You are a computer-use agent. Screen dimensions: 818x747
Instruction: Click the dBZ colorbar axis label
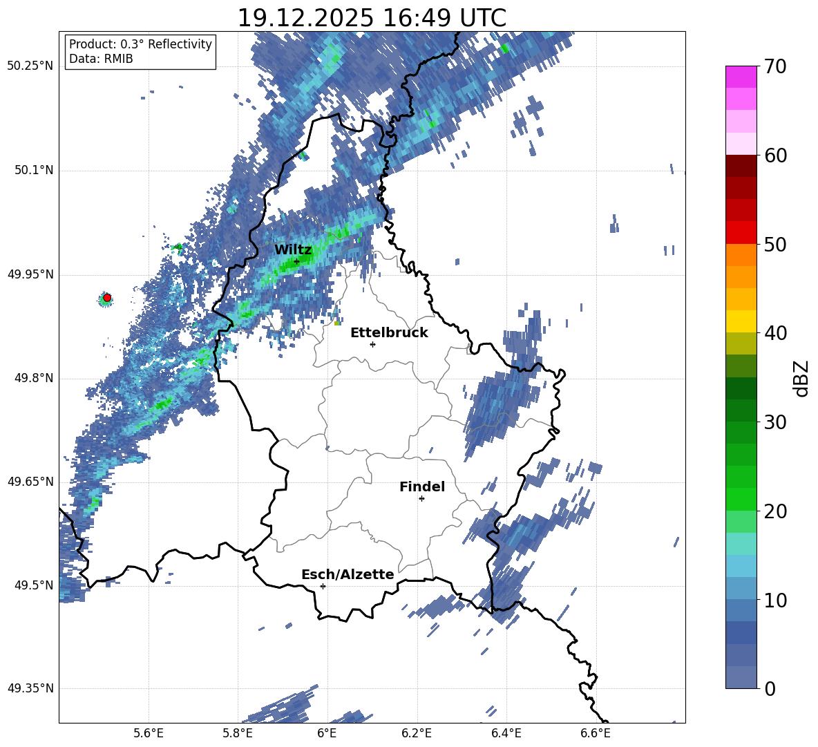tap(802, 378)
